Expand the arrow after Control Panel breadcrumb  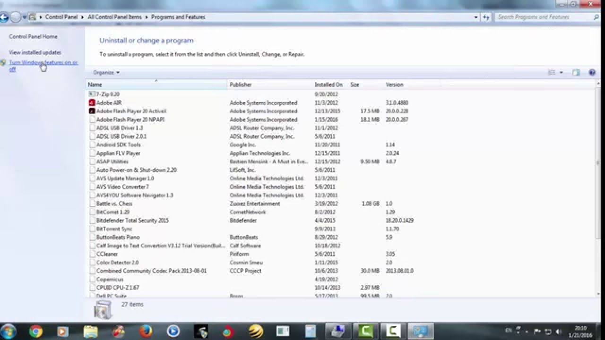(82, 17)
